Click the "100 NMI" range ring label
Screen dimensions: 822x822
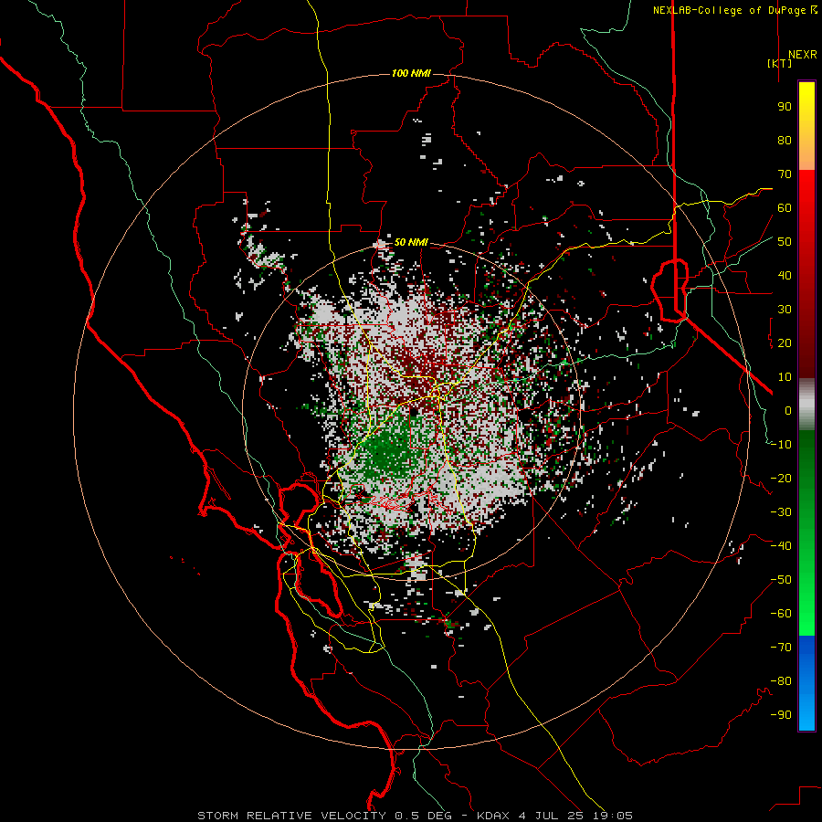coord(412,73)
